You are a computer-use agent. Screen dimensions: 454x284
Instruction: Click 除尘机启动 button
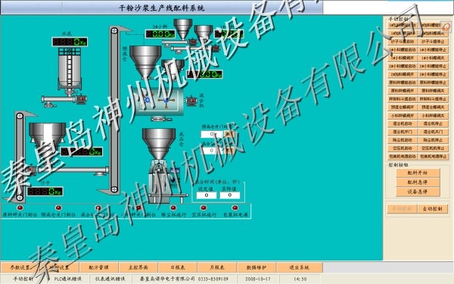click(x=403, y=140)
